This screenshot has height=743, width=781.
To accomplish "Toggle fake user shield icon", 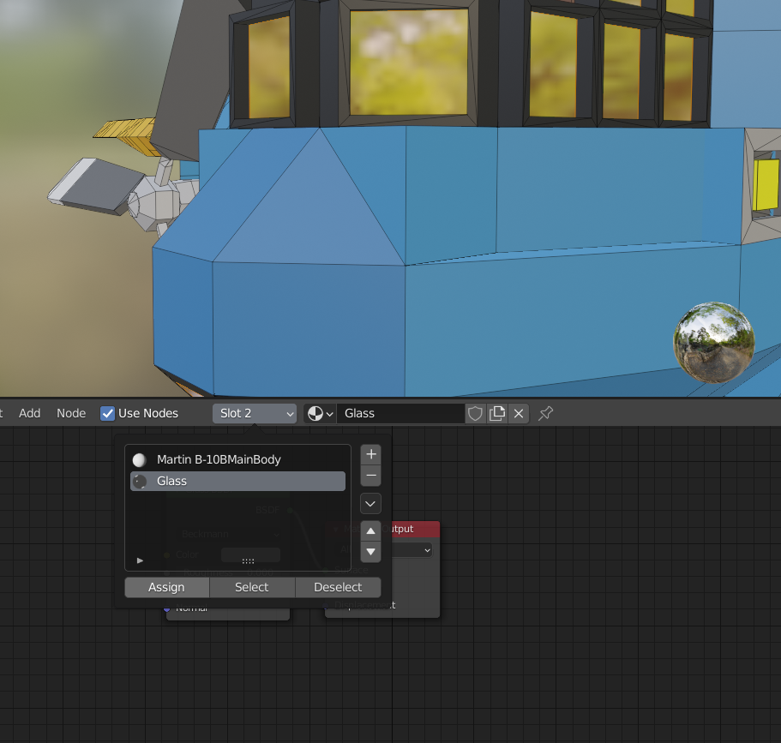I will coord(475,413).
